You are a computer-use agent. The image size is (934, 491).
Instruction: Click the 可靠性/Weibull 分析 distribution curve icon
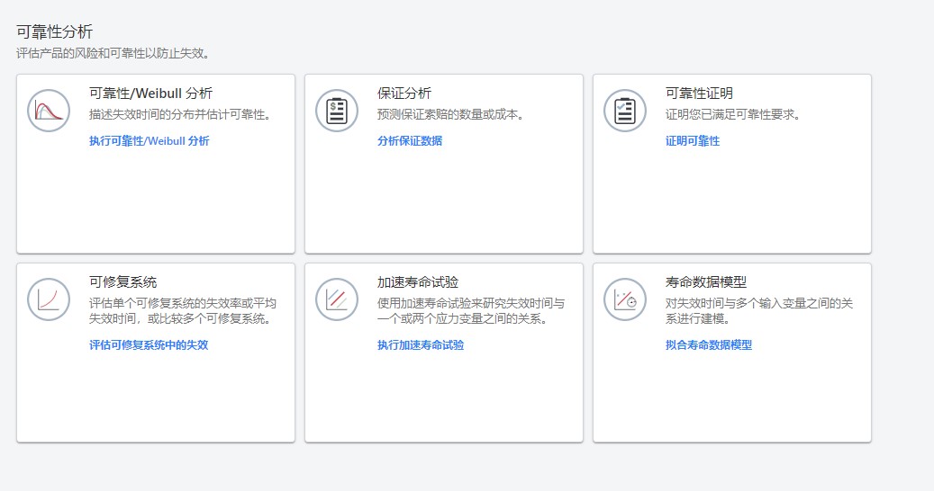(49, 111)
